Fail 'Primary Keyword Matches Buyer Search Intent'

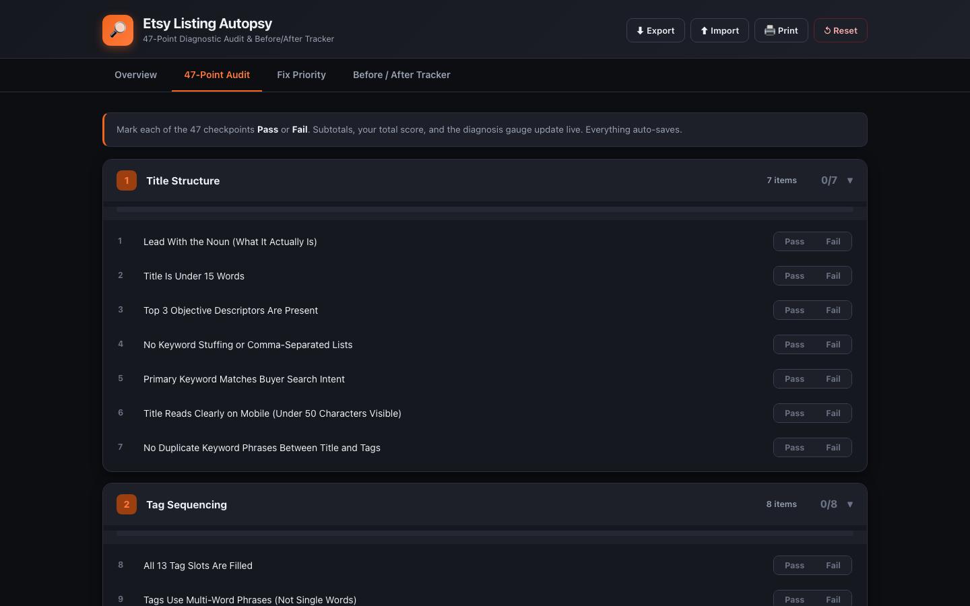point(833,379)
